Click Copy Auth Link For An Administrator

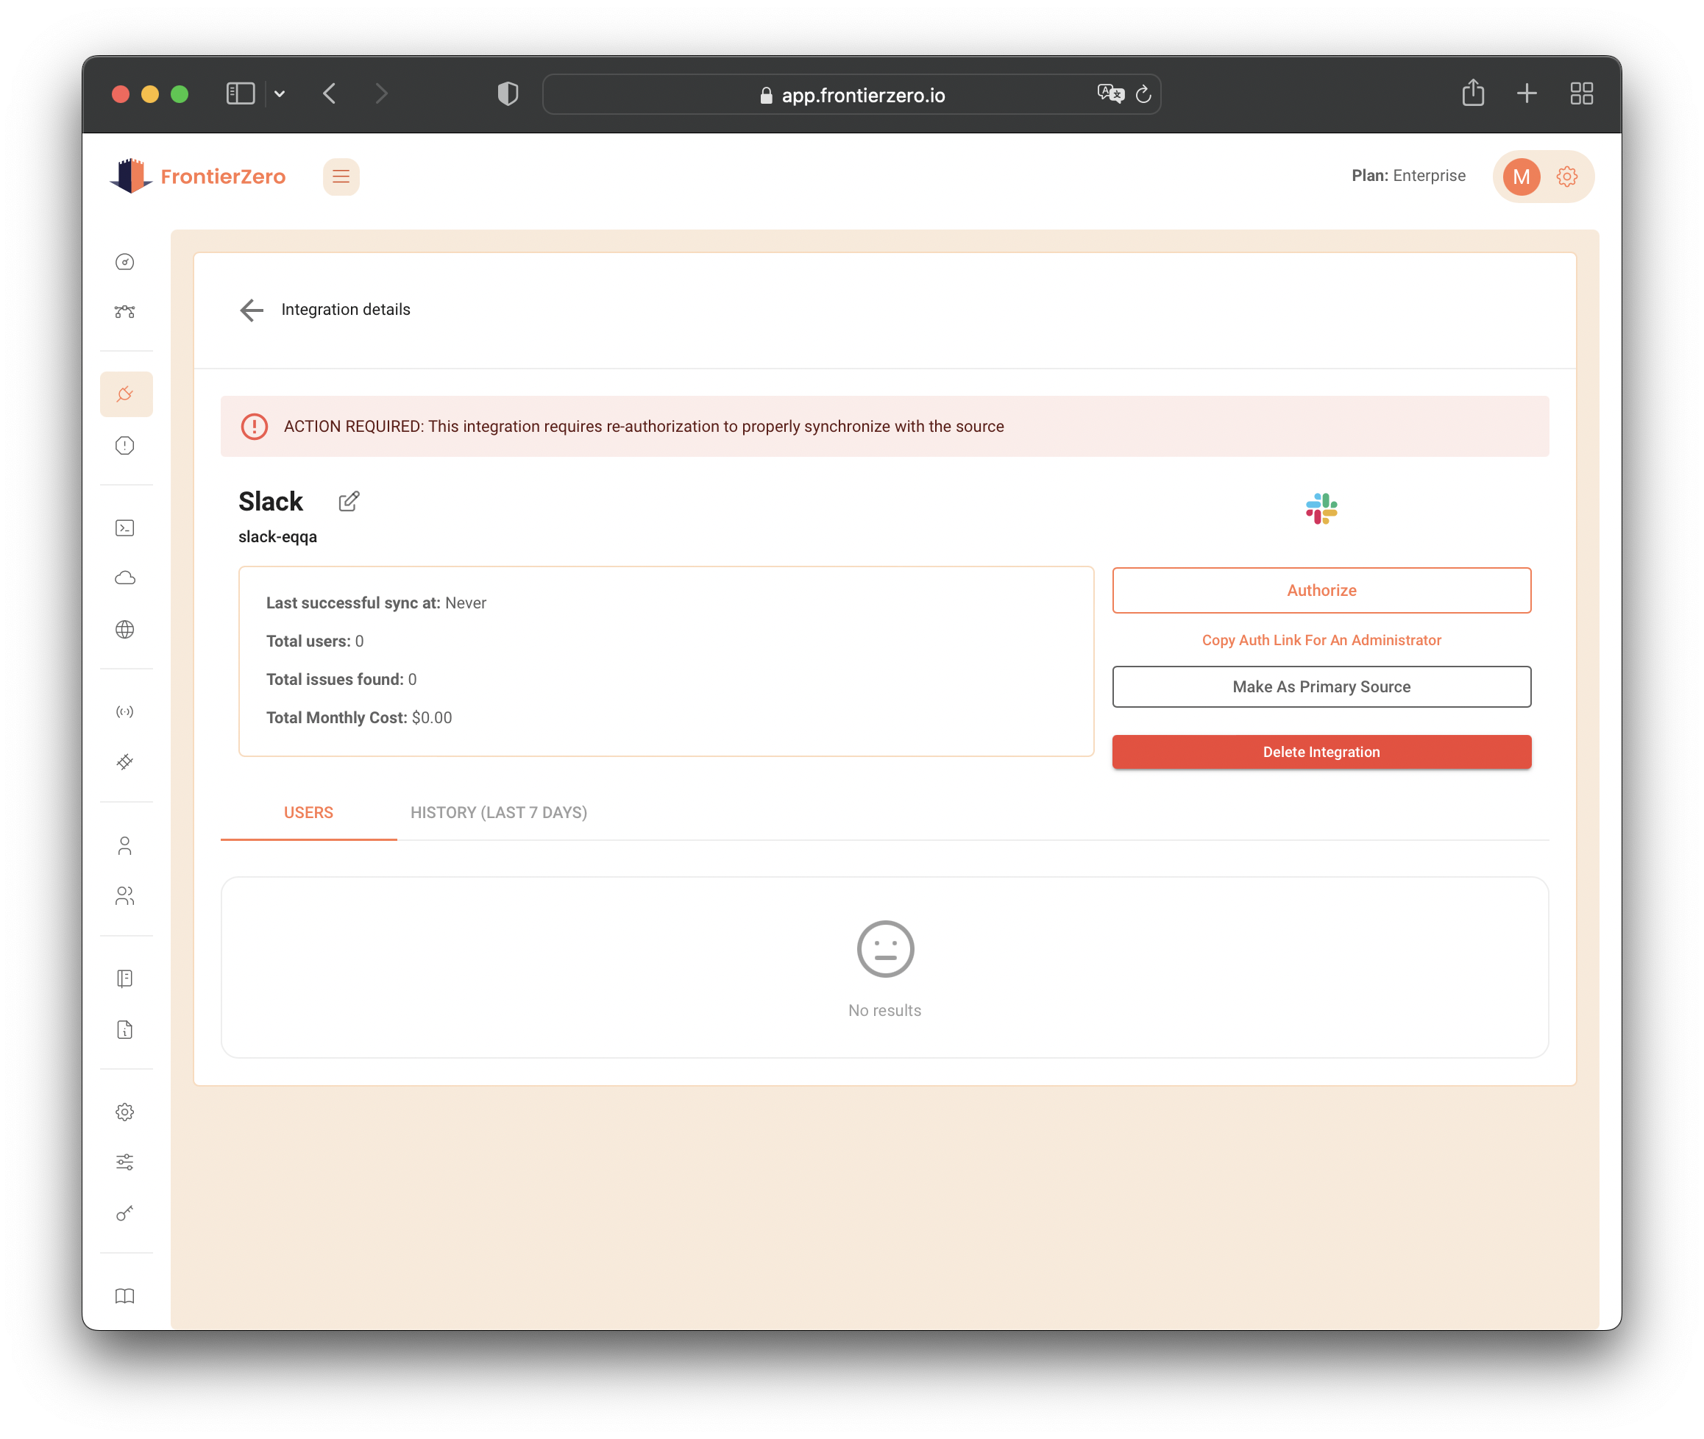pyautogui.click(x=1321, y=640)
